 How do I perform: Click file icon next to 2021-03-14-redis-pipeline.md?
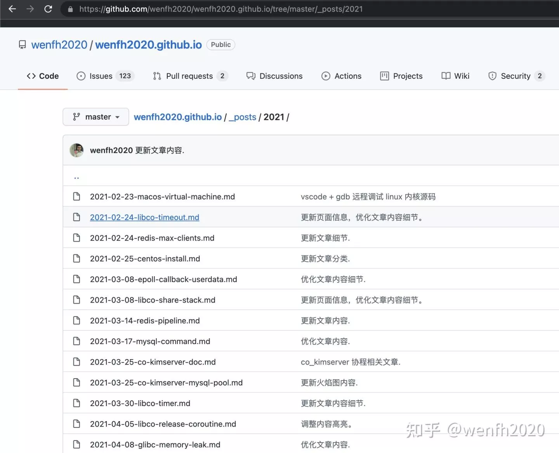click(76, 320)
